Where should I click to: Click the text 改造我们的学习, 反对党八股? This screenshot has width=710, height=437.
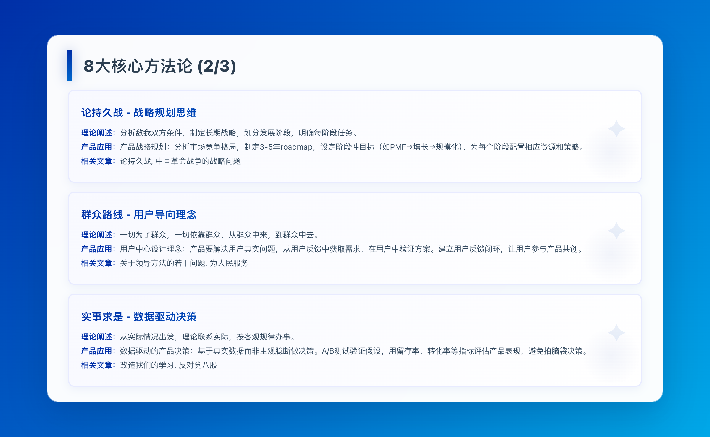169,365
